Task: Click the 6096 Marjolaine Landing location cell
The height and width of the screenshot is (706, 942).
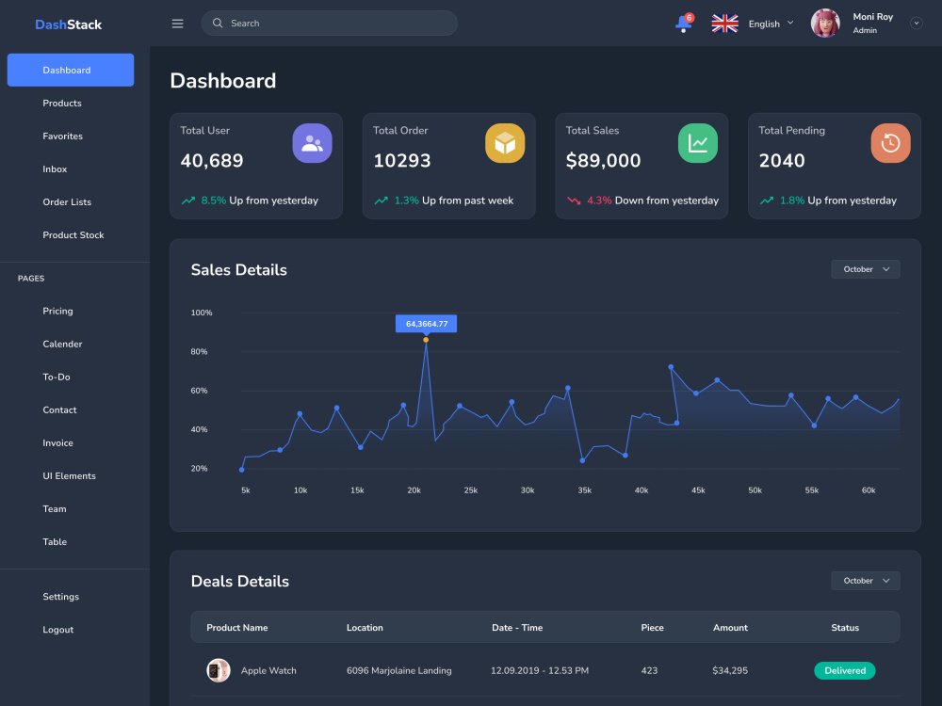Action: point(398,670)
